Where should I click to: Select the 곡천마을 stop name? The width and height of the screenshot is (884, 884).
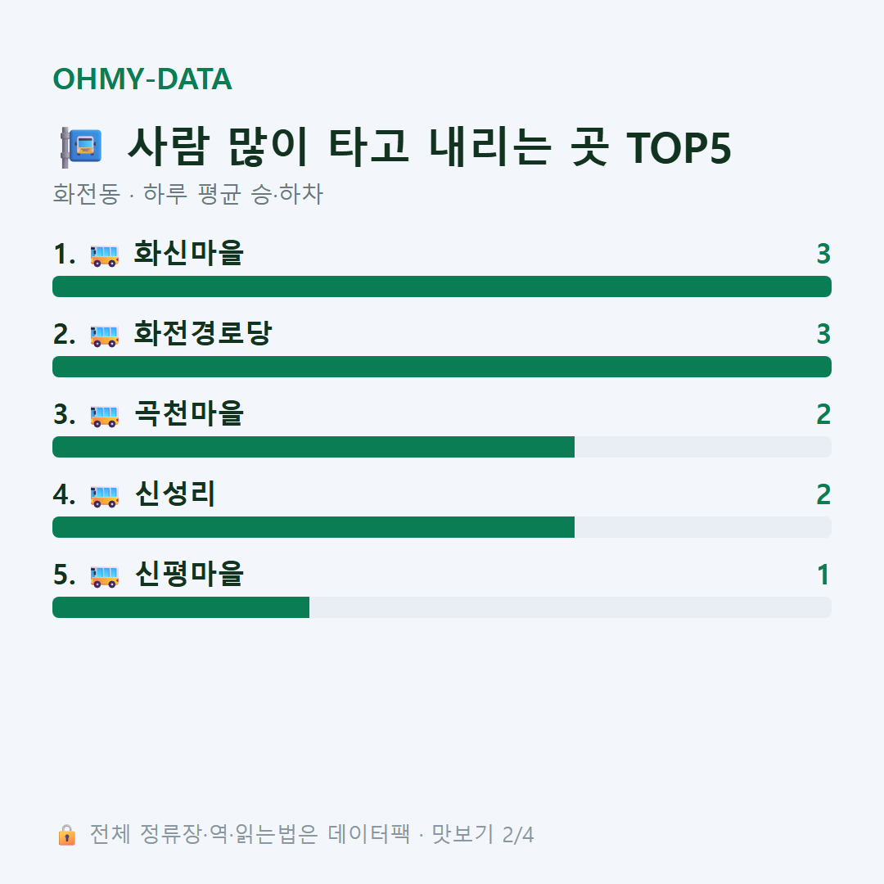[x=189, y=413]
